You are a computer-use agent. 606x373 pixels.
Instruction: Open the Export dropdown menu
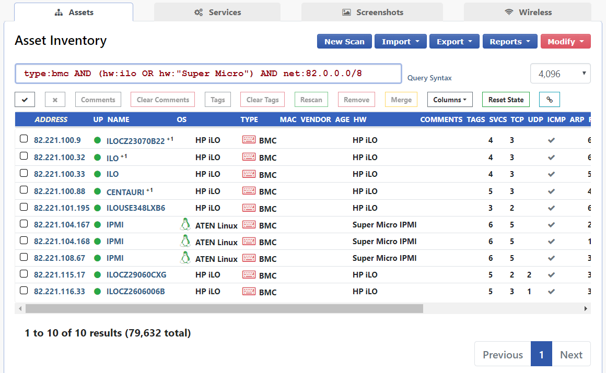click(454, 41)
